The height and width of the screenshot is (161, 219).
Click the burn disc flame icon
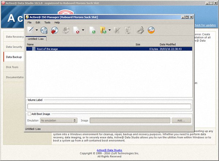151,30
